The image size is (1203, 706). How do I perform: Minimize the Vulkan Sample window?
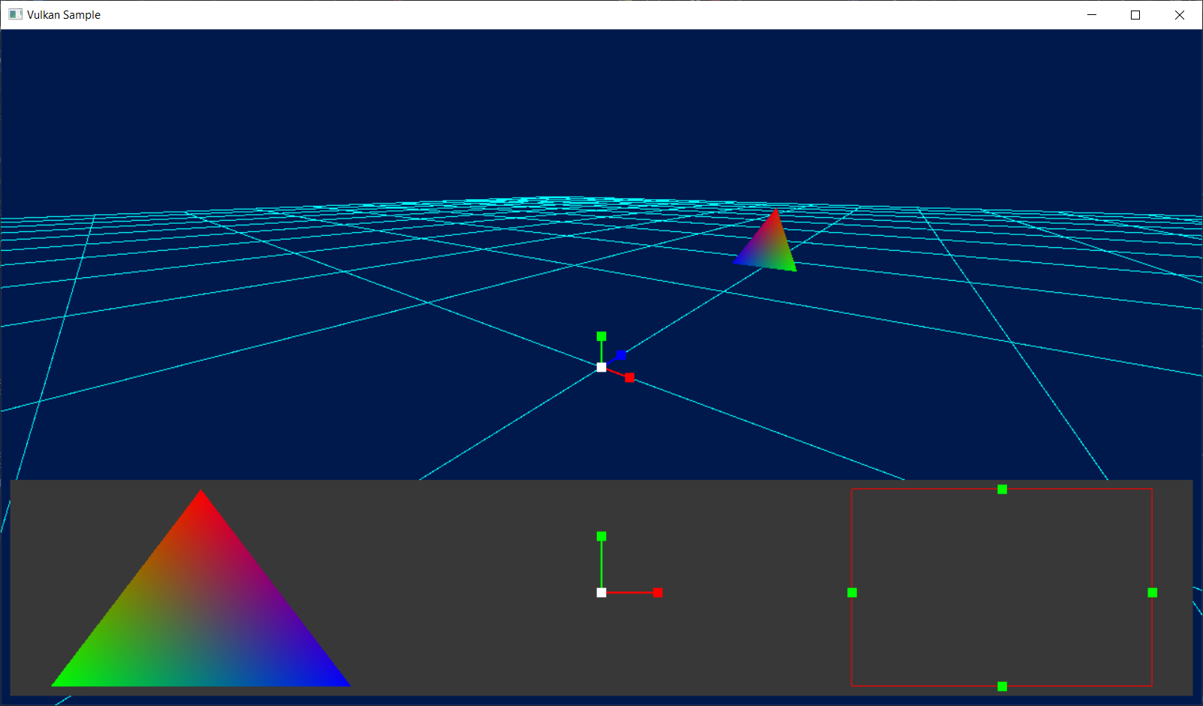pos(1092,15)
